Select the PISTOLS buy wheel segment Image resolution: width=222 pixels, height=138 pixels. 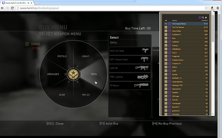pyautogui.click(x=62, y=56)
